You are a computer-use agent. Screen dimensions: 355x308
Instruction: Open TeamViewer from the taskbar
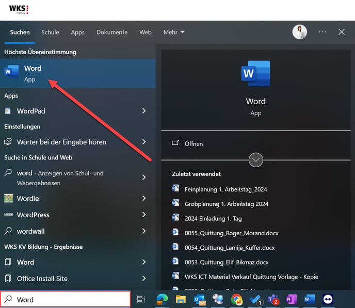pyautogui.click(x=328, y=299)
